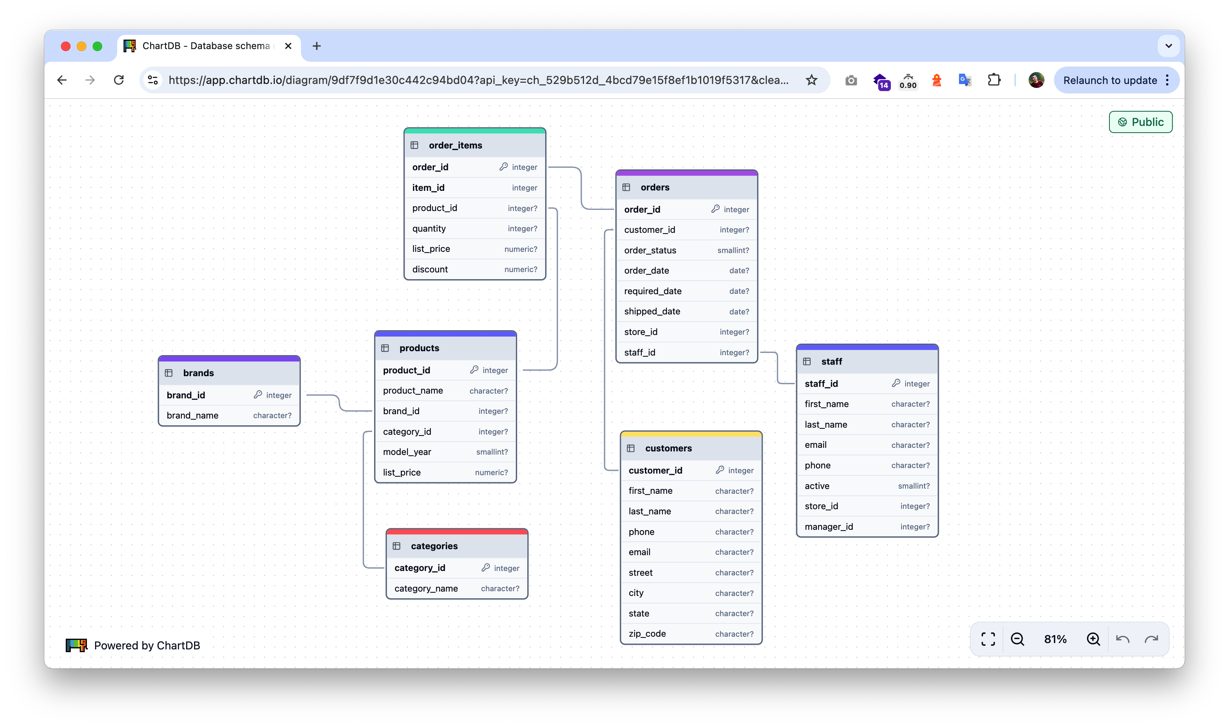Open the site information toggle in address bar
This screenshot has width=1229, height=727.
(153, 80)
